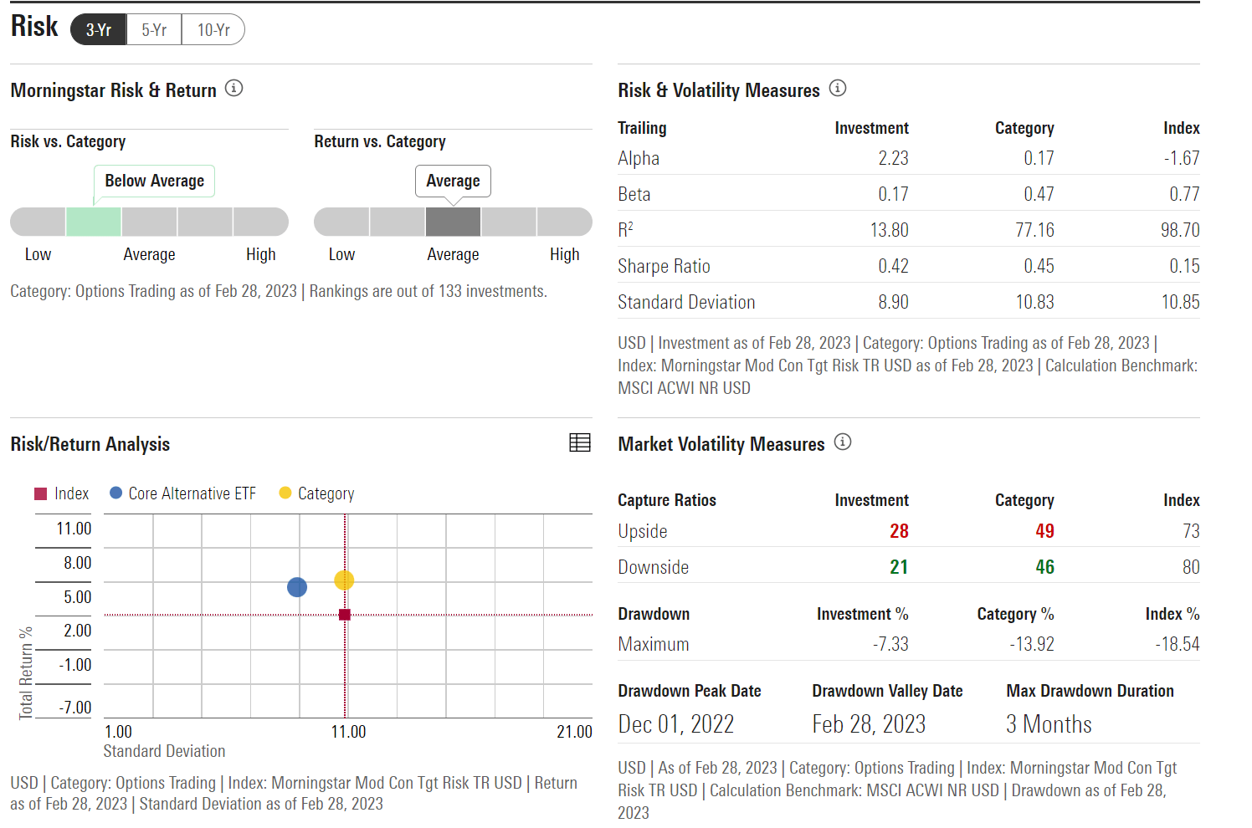Open info icon beside Risk & Volatility Measures

pyautogui.click(x=838, y=88)
